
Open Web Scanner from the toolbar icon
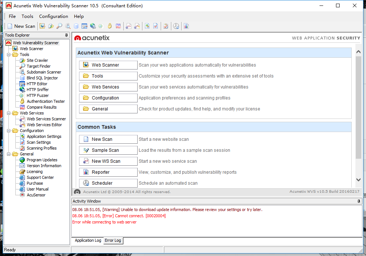42,26
